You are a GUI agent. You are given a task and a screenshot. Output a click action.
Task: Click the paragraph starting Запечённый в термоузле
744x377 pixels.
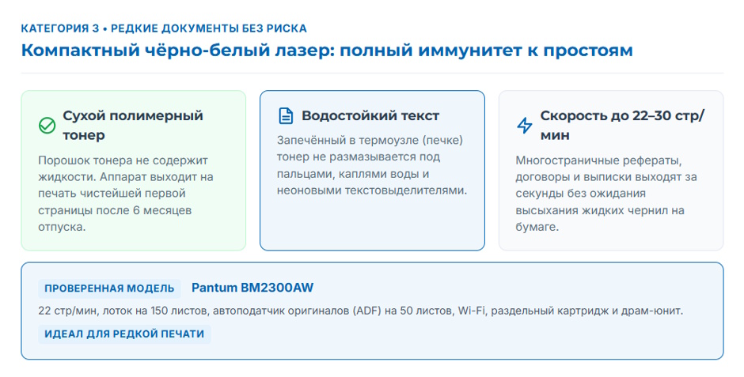click(x=372, y=165)
